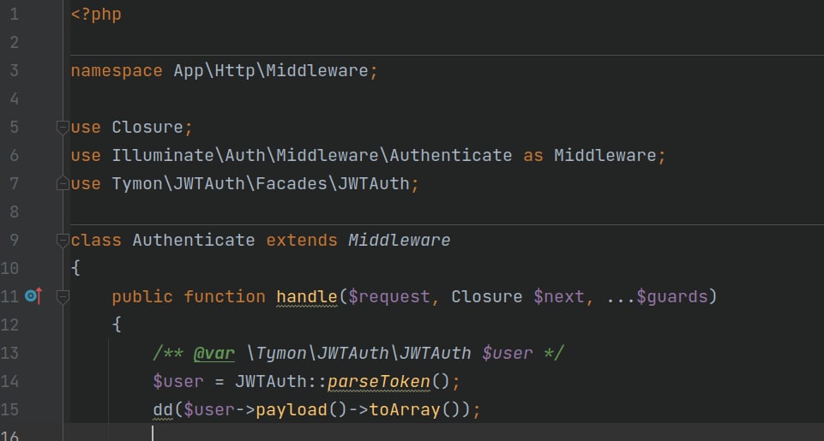Click "Illuminate\Auth\Middleware\Authenticate" import path
This screenshot has height=441, width=824.
[x=311, y=155]
